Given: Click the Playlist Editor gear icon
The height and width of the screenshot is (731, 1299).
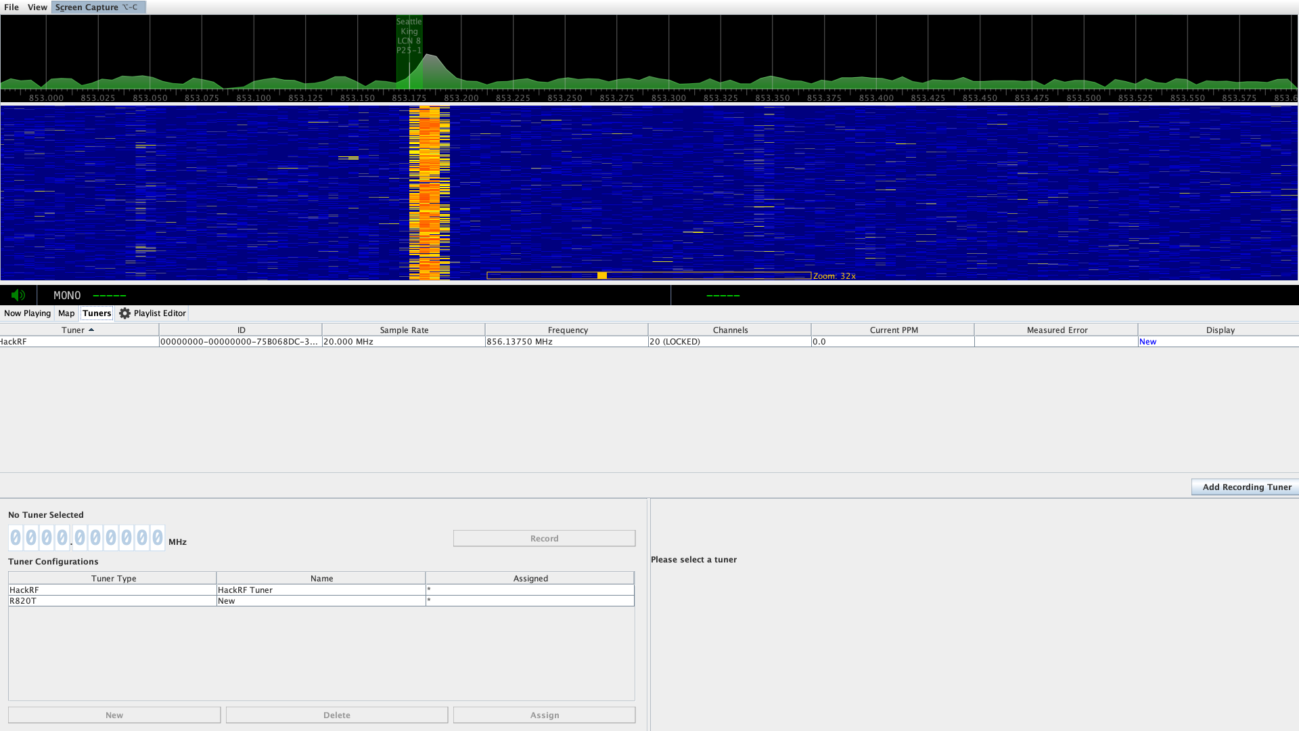Looking at the screenshot, I should (x=125, y=313).
